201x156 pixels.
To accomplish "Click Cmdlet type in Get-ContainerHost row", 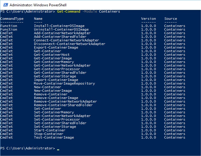I will pyautogui.click(x=7, y=55).
